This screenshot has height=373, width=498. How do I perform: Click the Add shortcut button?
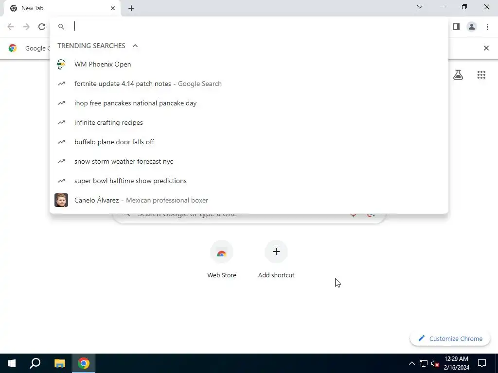(x=276, y=260)
